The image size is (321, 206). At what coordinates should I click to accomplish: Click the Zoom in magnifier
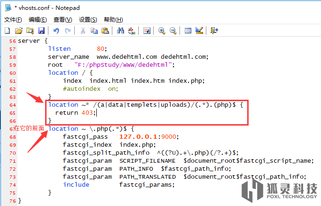(x=162, y=31)
